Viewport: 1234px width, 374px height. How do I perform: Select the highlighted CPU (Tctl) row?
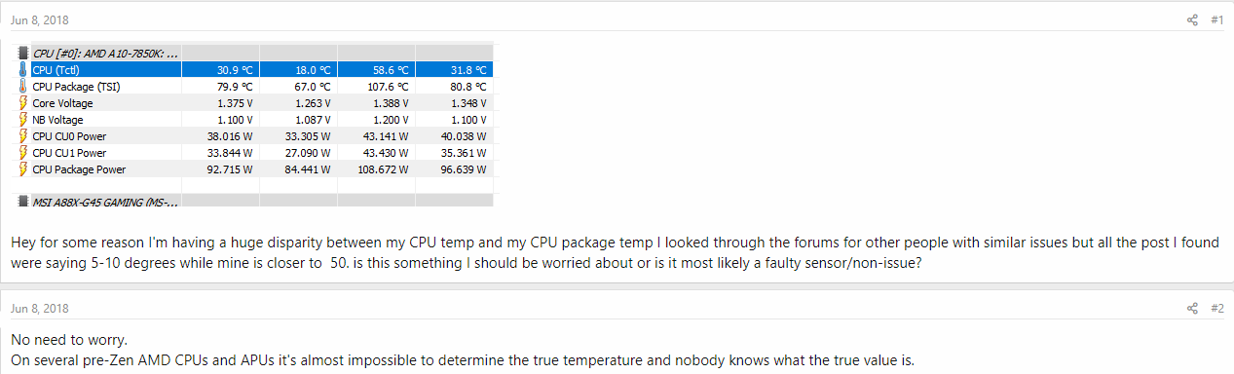click(x=255, y=69)
